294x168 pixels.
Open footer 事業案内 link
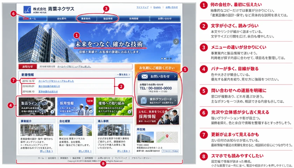click(x=64, y=158)
